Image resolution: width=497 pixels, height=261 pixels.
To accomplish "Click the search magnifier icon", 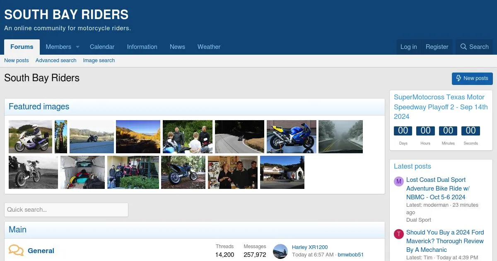I will (x=463, y=47).
